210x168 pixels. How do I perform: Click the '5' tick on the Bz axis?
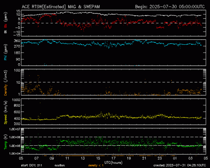[x=19, y=19]
